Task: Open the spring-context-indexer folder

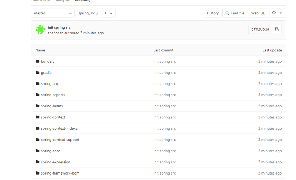Action: [x=60, y=128]
